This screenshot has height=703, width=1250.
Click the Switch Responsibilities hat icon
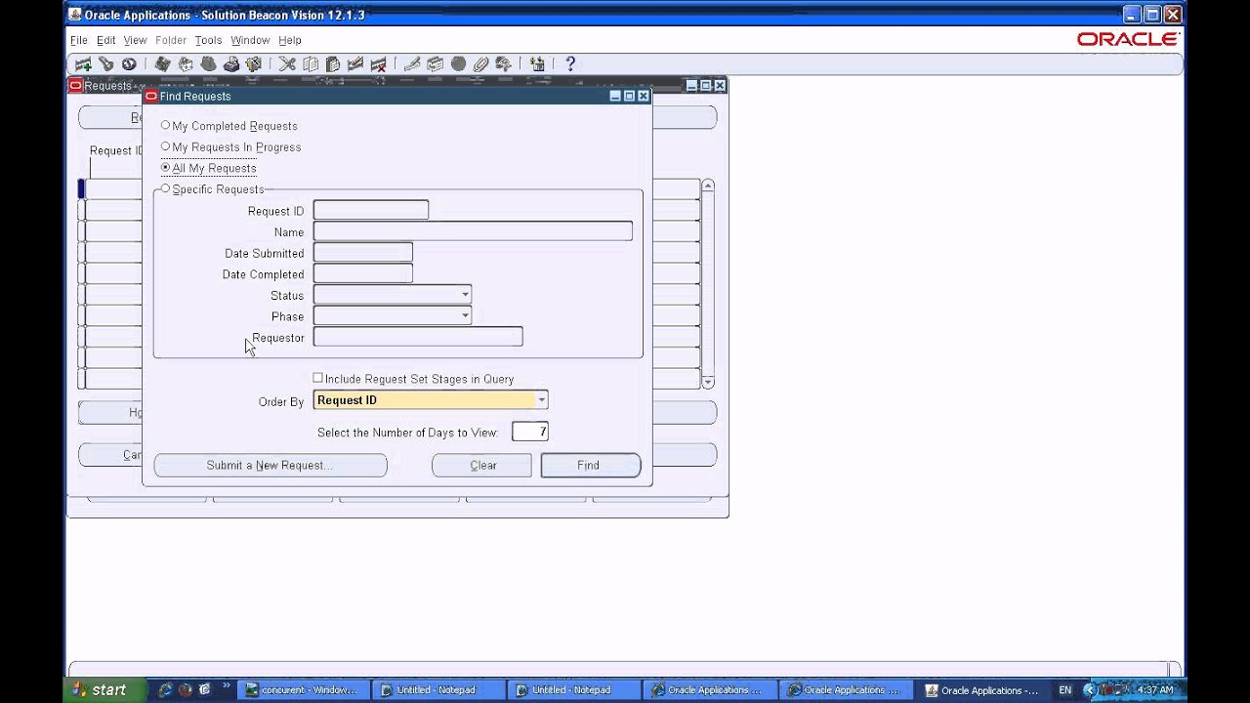(208, 64)
